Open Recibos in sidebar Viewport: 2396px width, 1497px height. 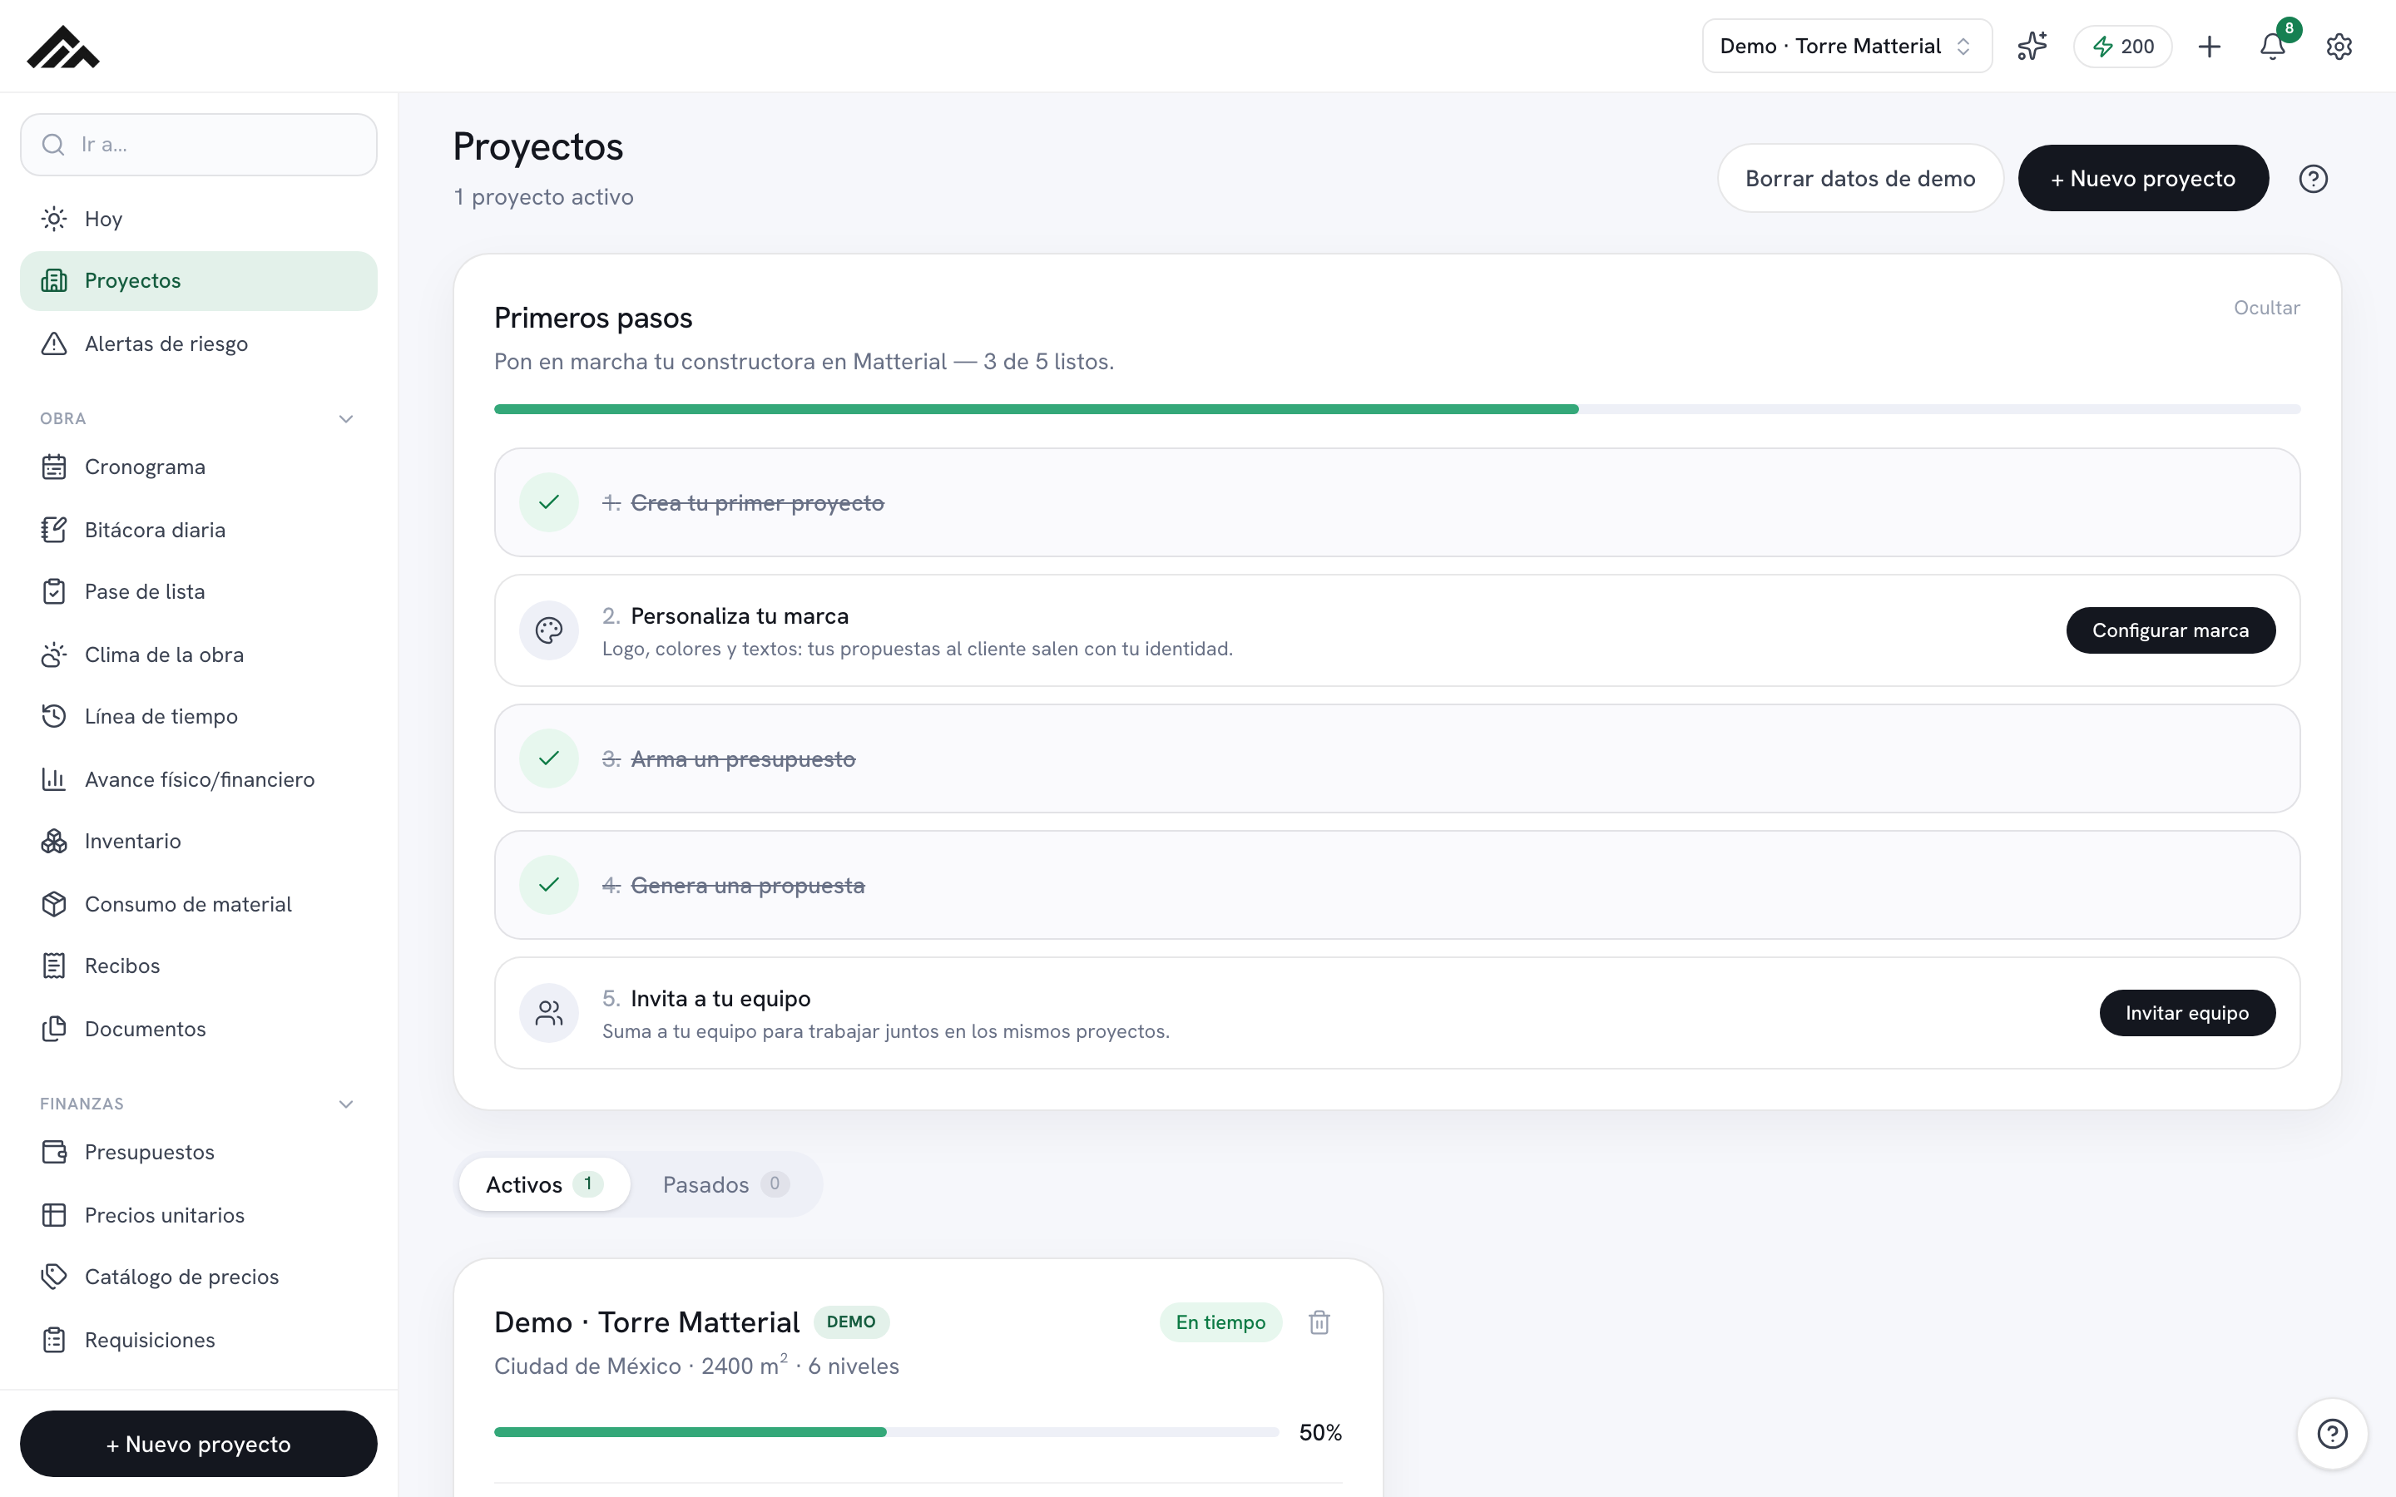[199, 966]
